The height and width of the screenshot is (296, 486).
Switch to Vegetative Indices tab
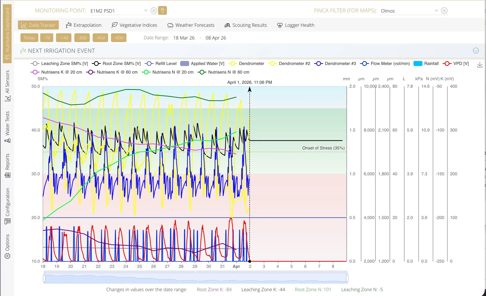tap(134, 25)
